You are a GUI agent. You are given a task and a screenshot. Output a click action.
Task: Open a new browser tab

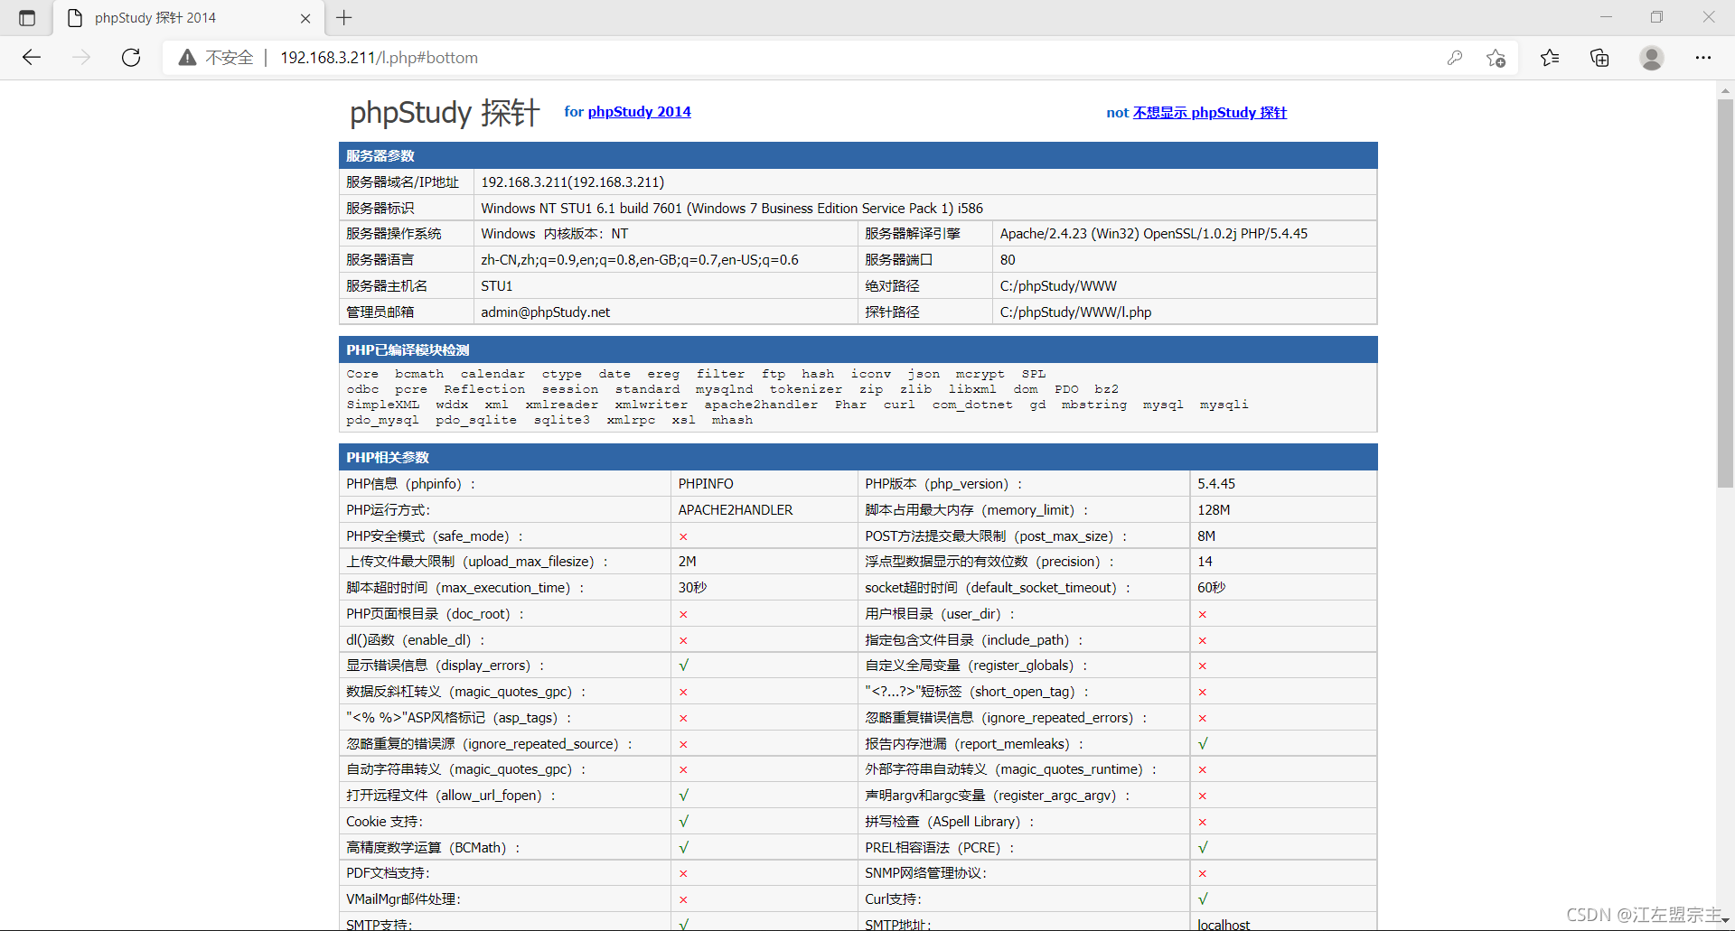(x=344, y=17)
